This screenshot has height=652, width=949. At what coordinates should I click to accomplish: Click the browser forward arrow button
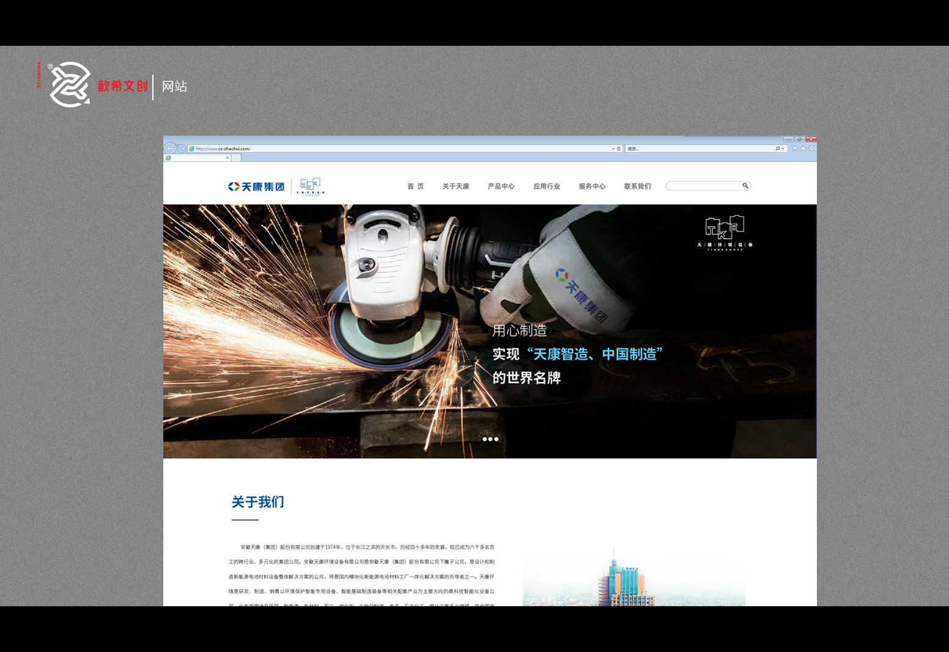coord(182,148)
